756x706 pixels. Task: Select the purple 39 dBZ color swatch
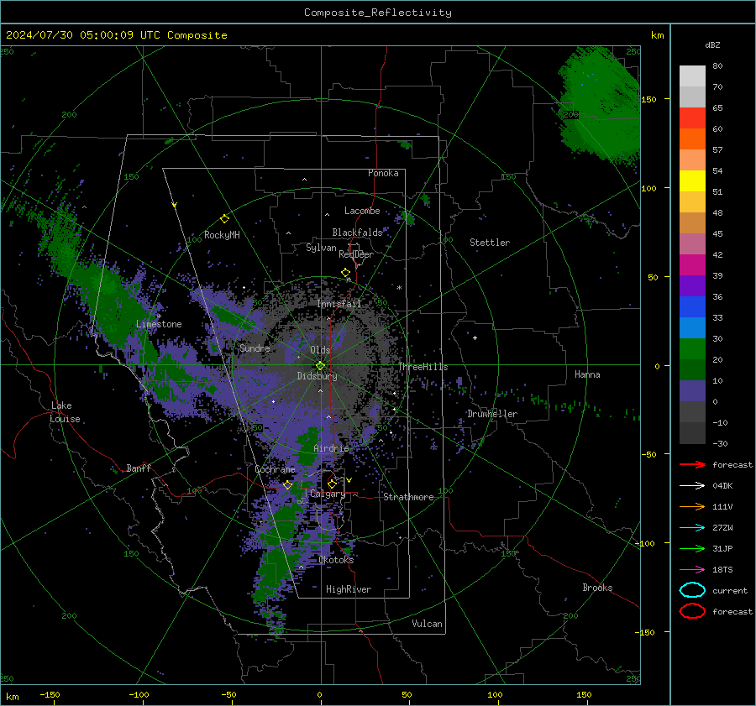(x=692, y=285)
